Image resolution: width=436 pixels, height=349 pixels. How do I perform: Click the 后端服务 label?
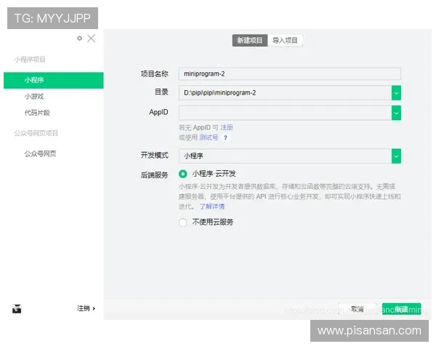pos(154,174)
